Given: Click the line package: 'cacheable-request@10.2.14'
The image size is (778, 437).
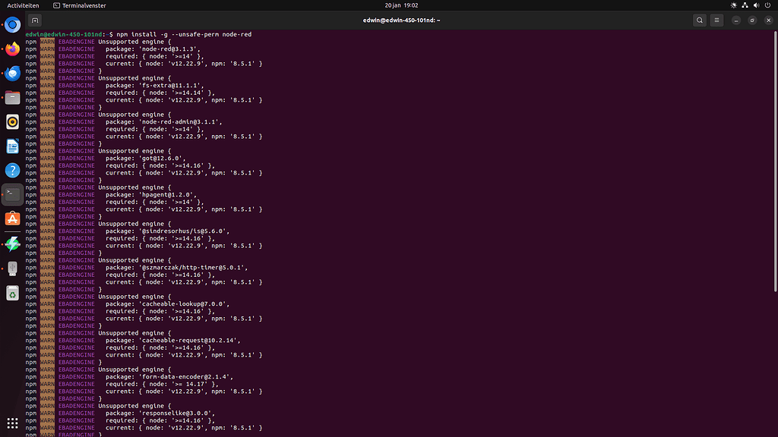Looking at the screenshot, I should 172,341.
